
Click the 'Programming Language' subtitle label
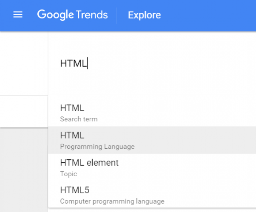(97, 147)
